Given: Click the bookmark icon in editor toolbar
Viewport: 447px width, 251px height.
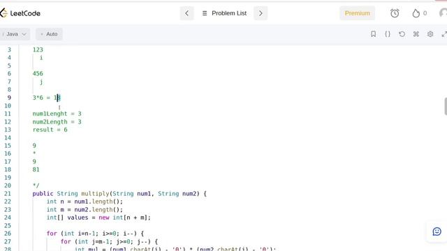Looking at the screenshot, I should click(373, 34).
